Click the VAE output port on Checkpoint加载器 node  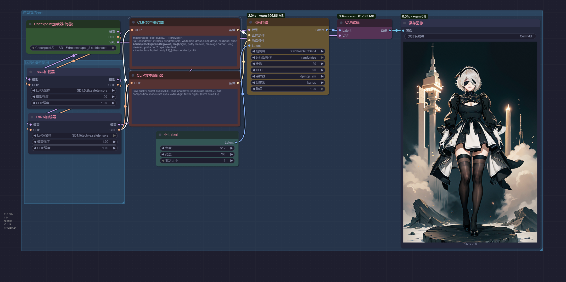[x=118, y=42]
